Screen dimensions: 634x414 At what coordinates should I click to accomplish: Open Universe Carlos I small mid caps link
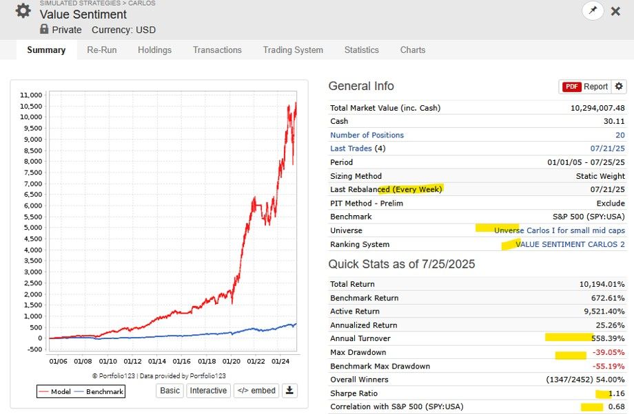(x=559, y=231)
